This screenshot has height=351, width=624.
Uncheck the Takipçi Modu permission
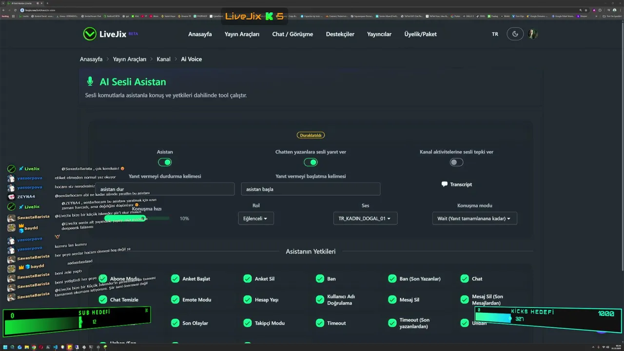[x=248, y=323]
